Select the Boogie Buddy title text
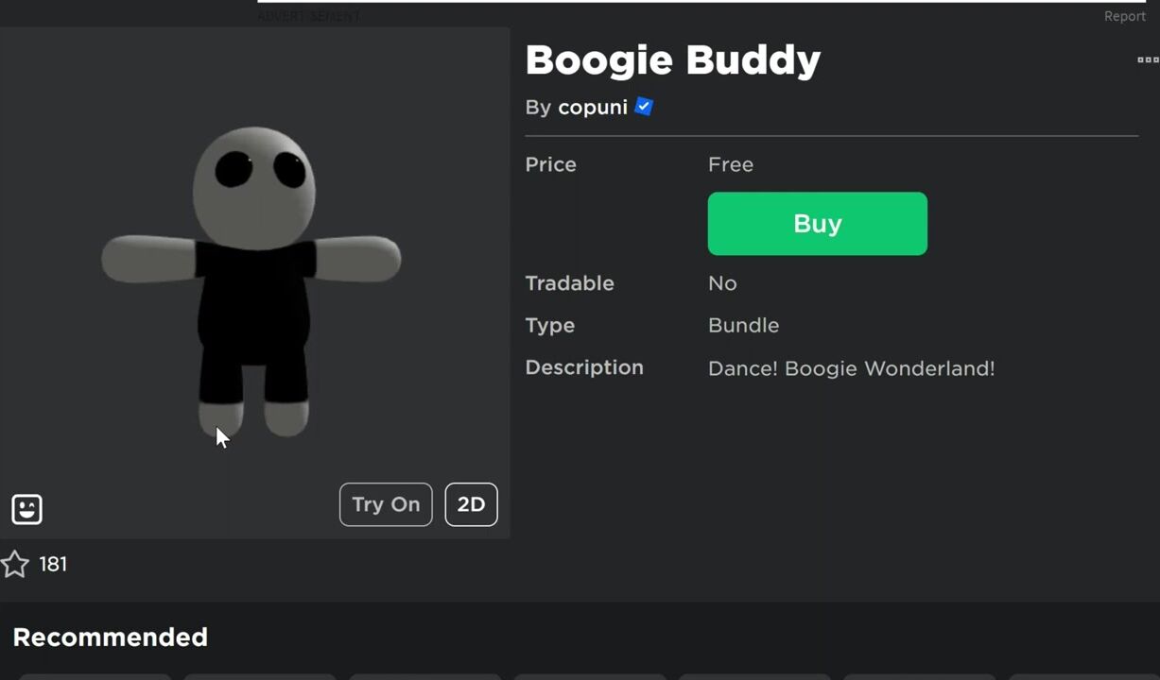This screenshot has height=680, width=1160. pyautogui.click(x=673, y=60)
